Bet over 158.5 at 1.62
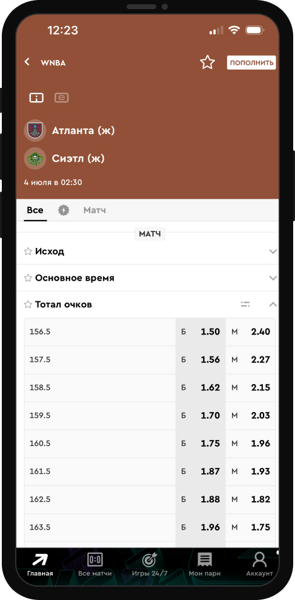 click(201, 388)
